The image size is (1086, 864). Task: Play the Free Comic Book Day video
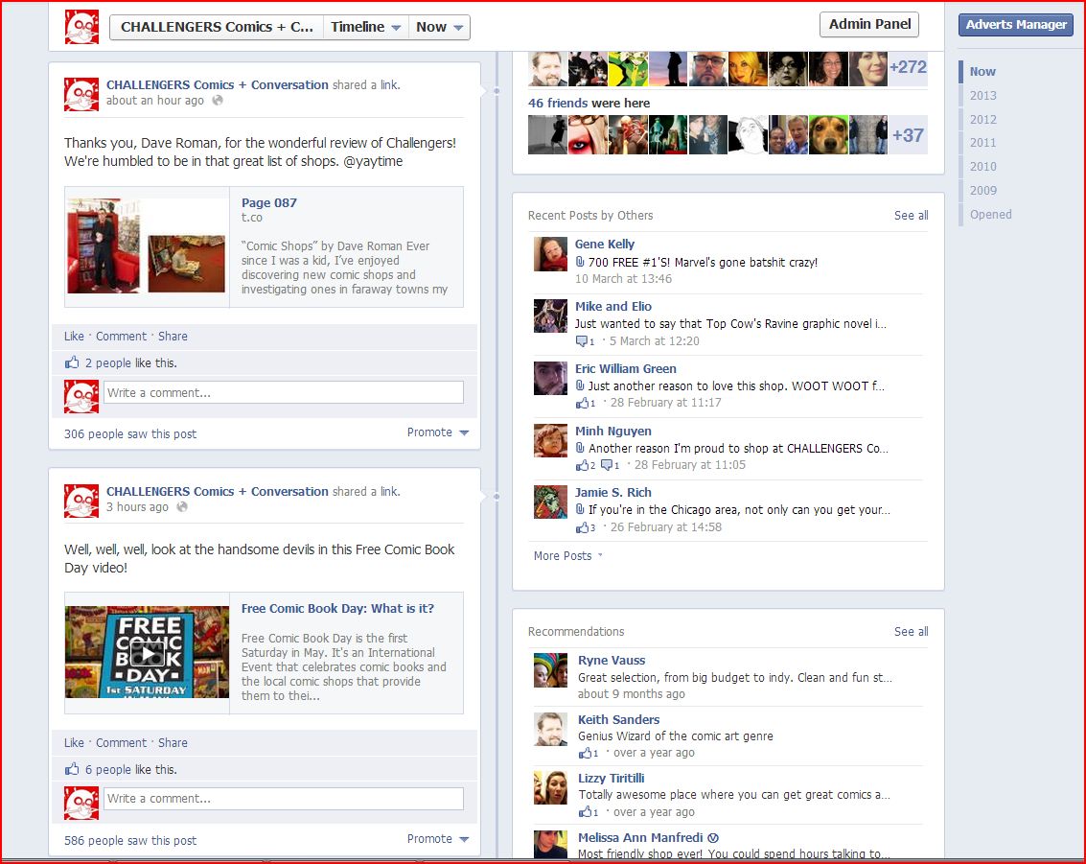point(147,652)
